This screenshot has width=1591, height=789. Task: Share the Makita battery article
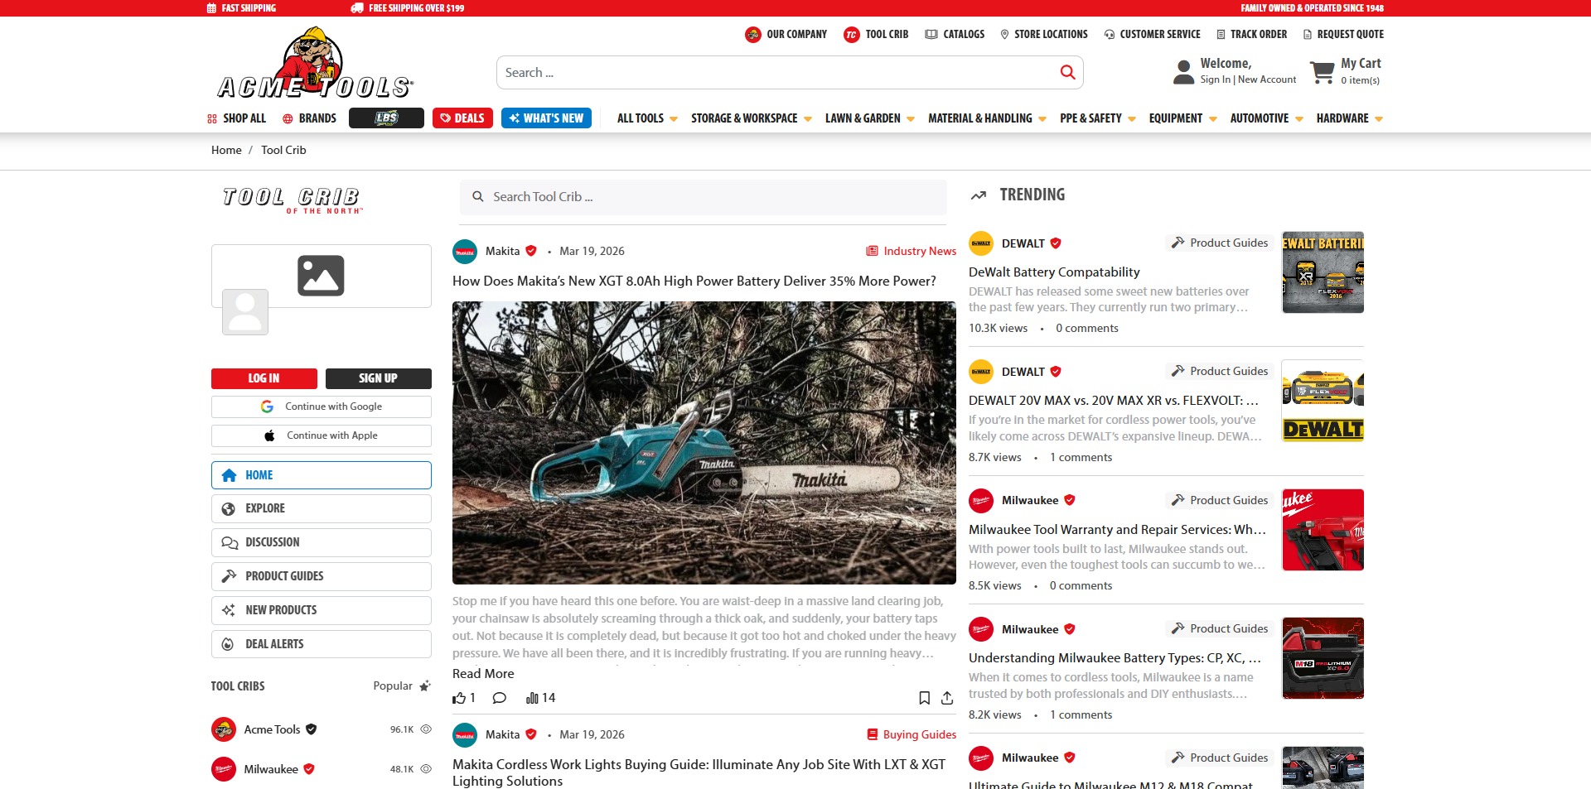pos(947,698)
